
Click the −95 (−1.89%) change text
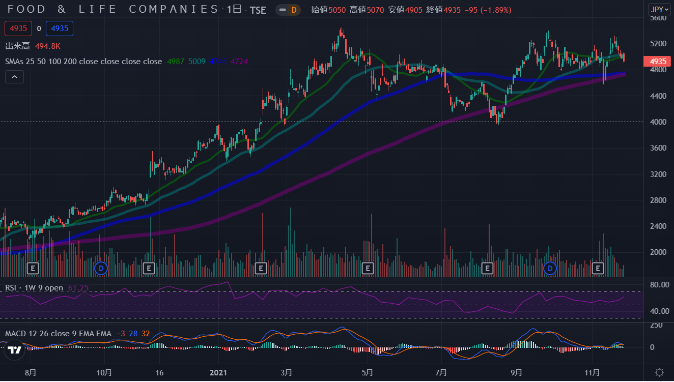(488, 10)
